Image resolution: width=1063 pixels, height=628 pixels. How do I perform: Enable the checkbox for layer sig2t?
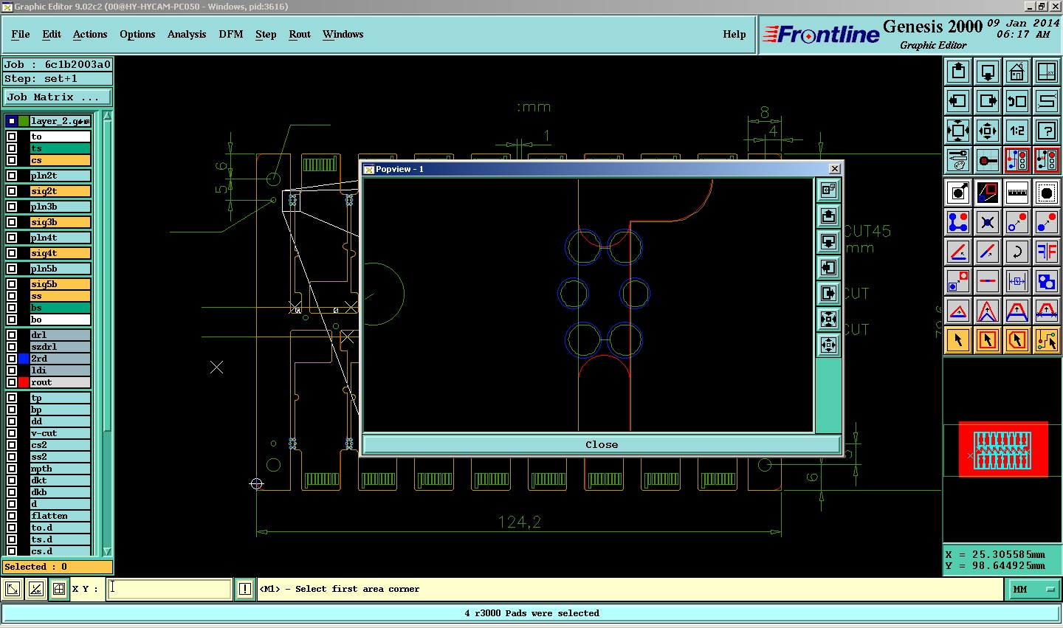point(12,191)
